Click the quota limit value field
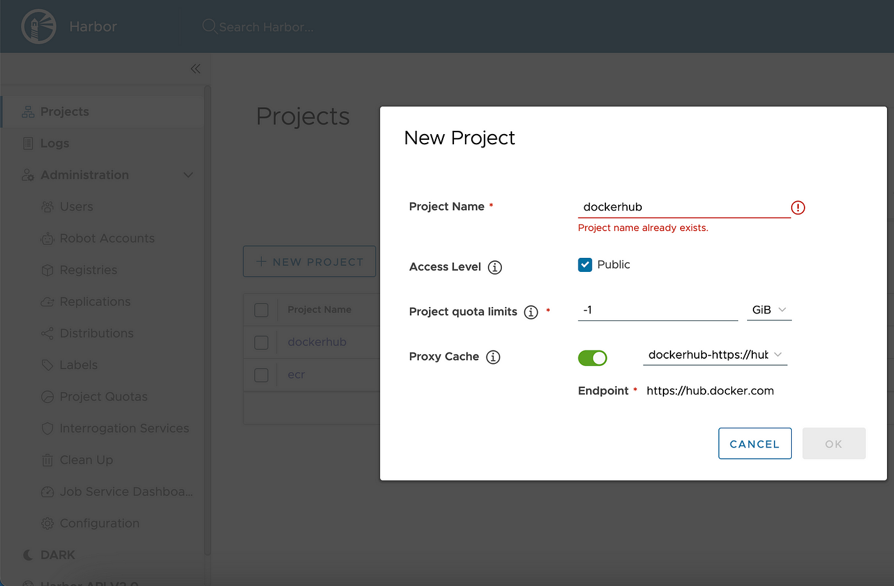The width and height of the screenshot is (894, 586). tap(658, 310)
